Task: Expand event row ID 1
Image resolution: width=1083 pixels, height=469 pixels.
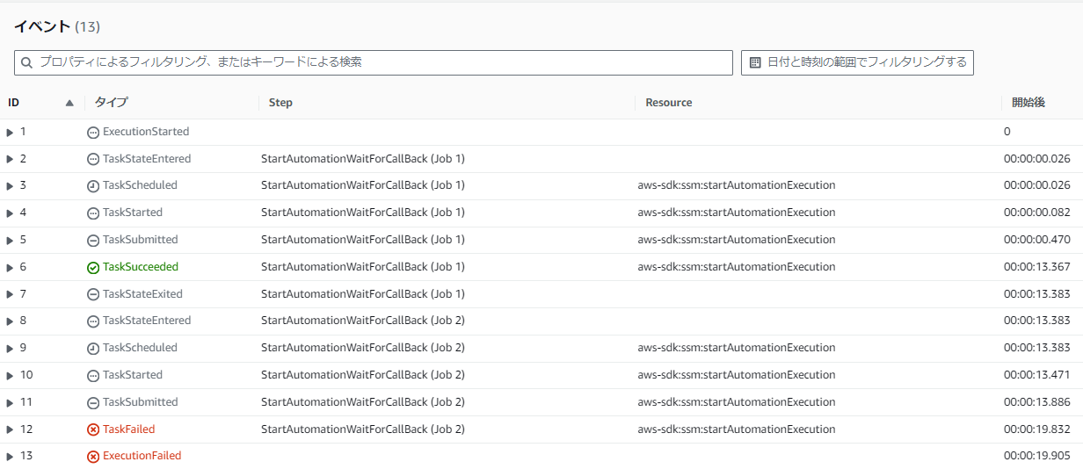Action: click(10, 132)
